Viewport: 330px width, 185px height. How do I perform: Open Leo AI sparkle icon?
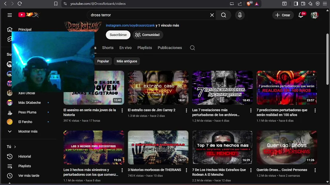coord(310,4)
